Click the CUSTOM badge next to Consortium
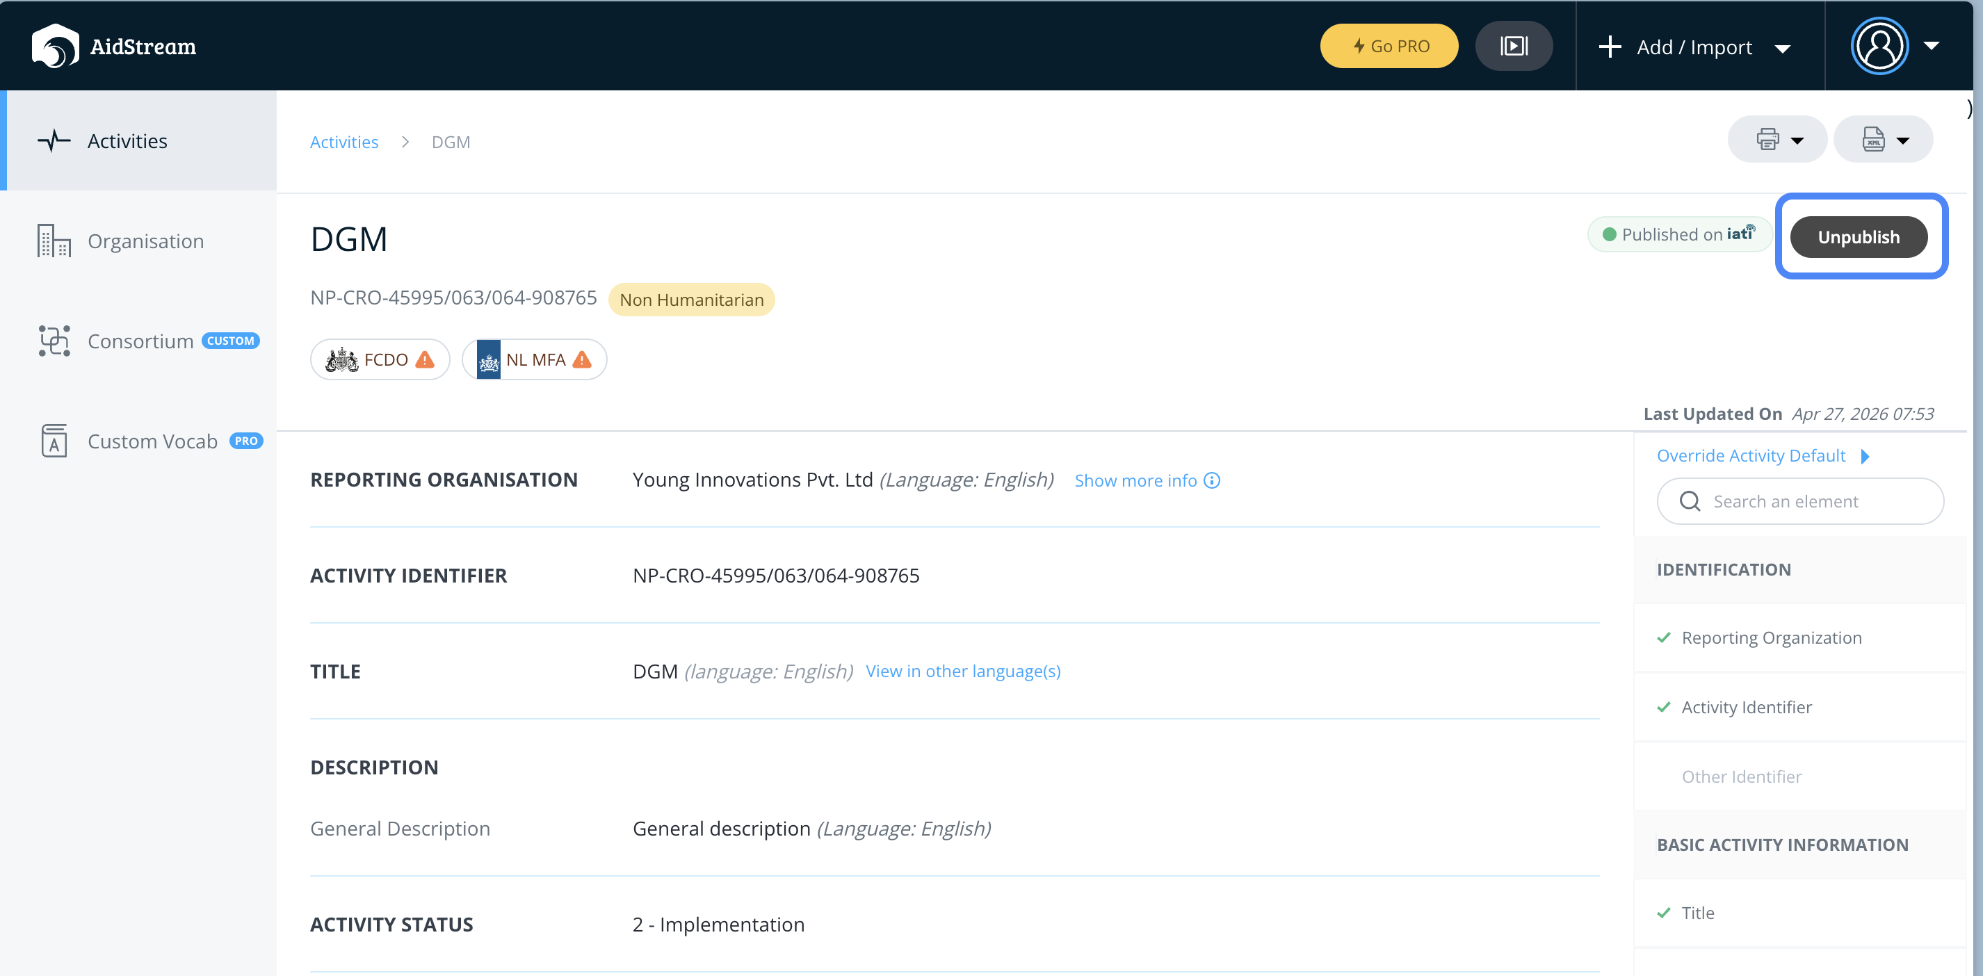The height and width of the screenshot is (976, 1983). 231,341
